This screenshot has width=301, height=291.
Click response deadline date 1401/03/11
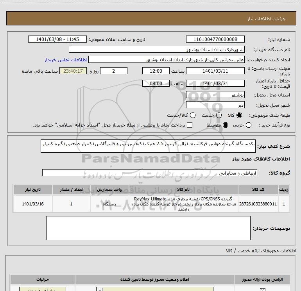tap(215, 71)
